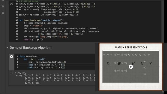Click the plt.savefig line
Image resolution: width=167 pixels, height=94 pixels.
click(x=46, y=37)
